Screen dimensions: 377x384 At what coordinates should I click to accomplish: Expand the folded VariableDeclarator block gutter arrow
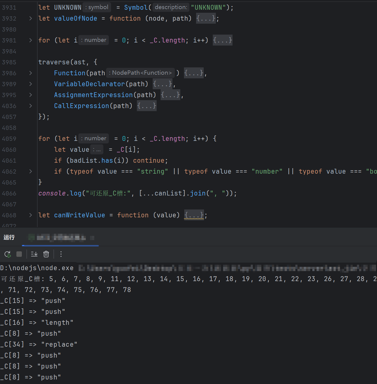point(30,84)
